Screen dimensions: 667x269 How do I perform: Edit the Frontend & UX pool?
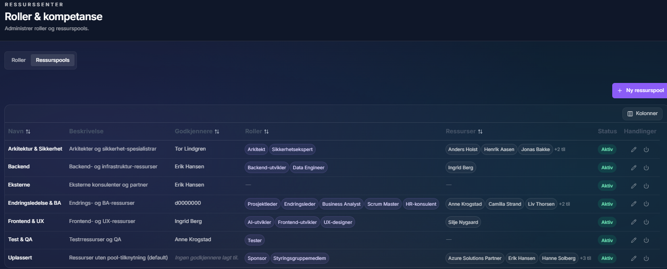[634, 222]
